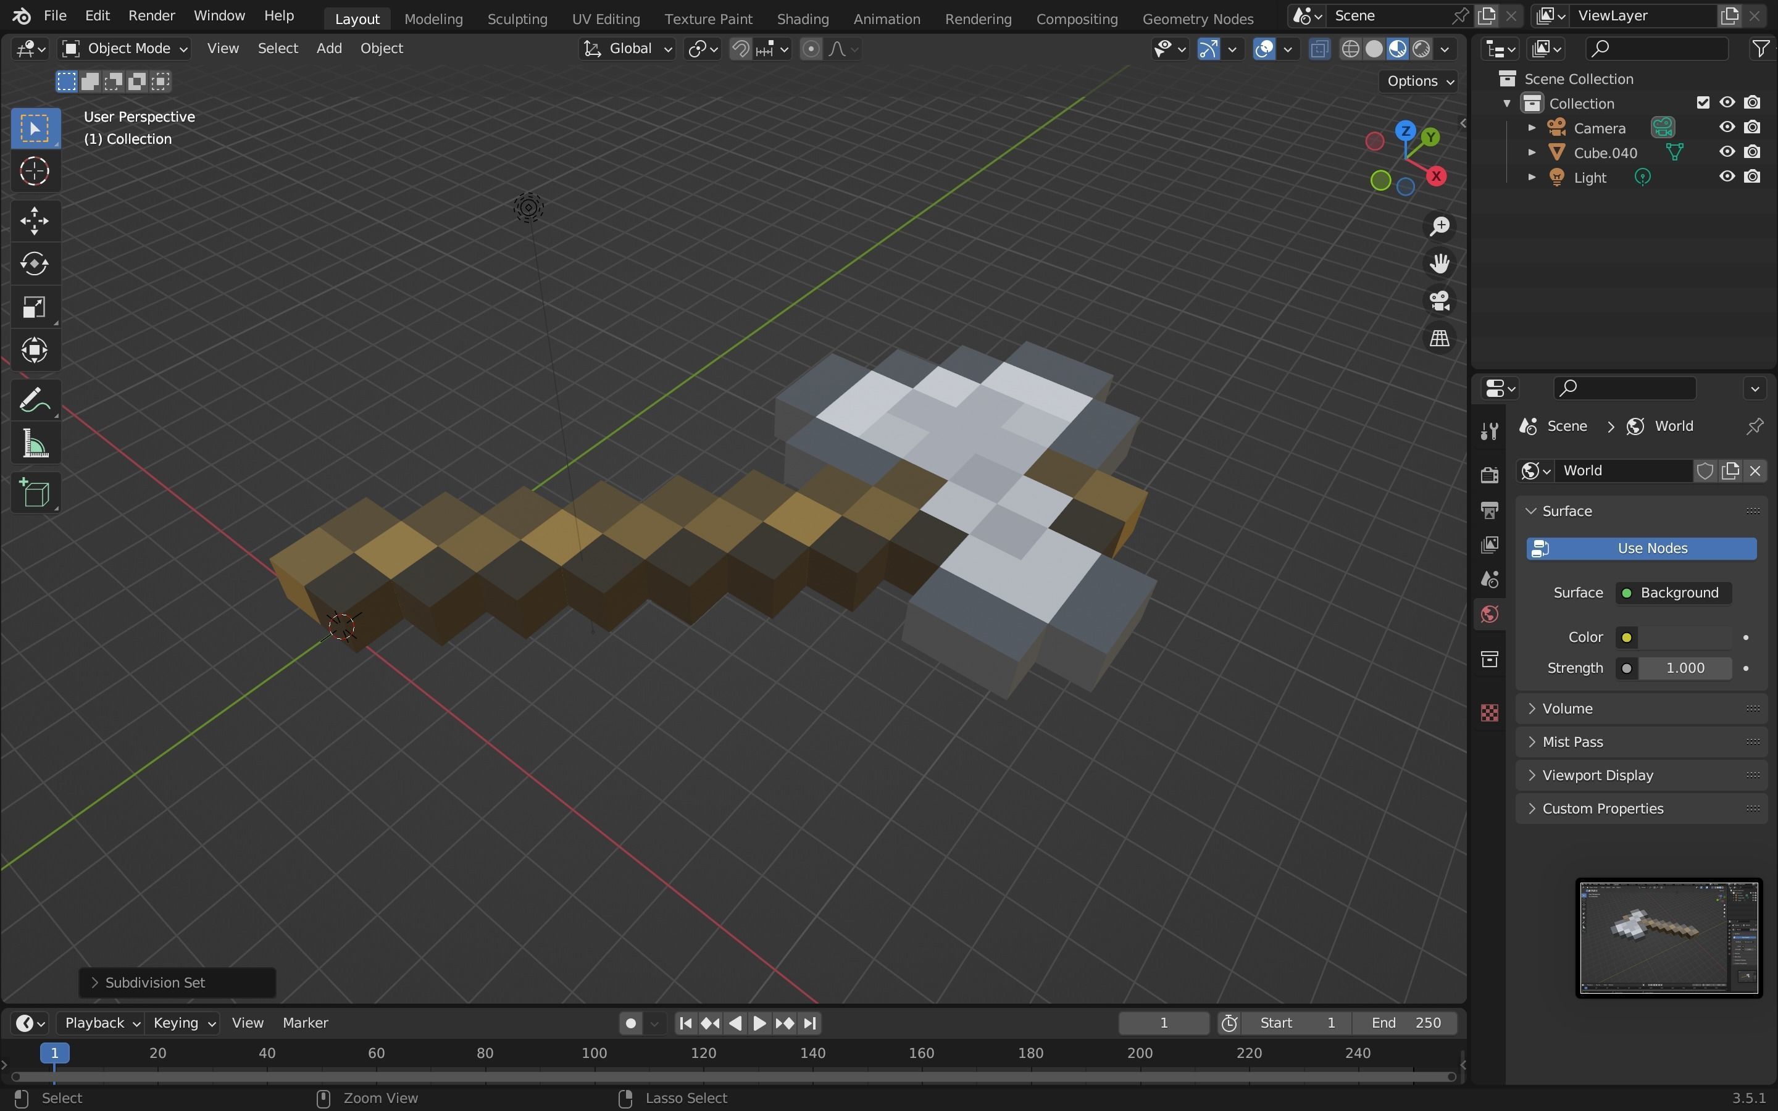This screenshot has height=1111, width=1778.
Task: Open the Render properties tab
Action: pos(1489,475)
